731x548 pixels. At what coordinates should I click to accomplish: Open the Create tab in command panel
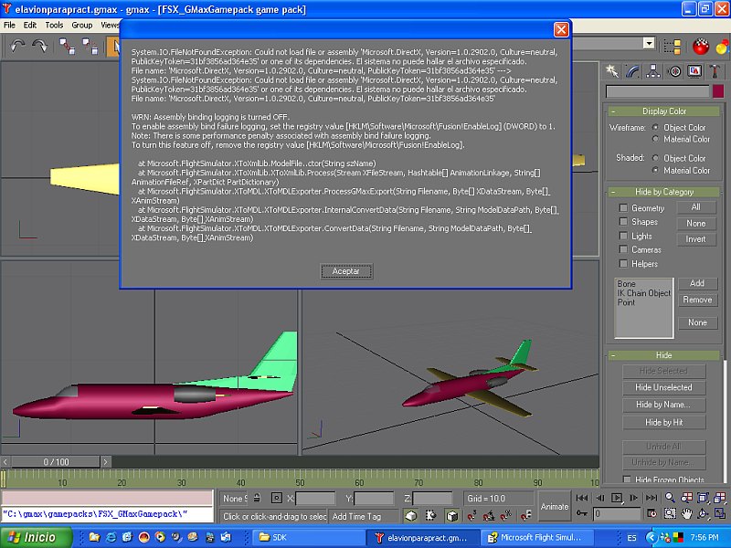pos(614,70)
